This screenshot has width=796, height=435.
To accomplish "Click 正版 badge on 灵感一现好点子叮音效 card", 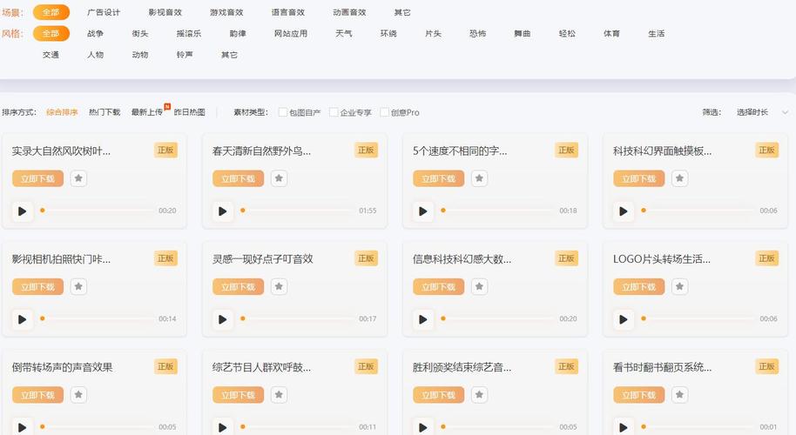I will 366,258.
